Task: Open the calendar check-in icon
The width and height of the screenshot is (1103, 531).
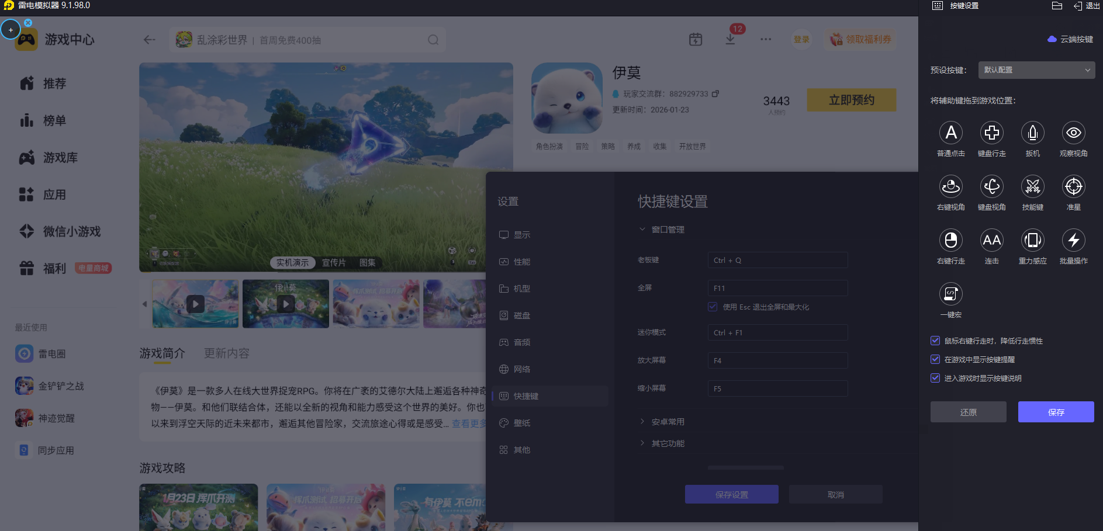Action: click(x=696, y=39)
